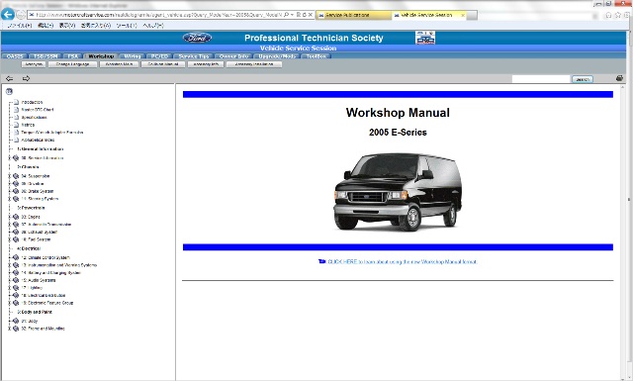The image size is (633, 381).
Task: Open the ファイル(F) browser menu
Action: [x=20, y=25]
